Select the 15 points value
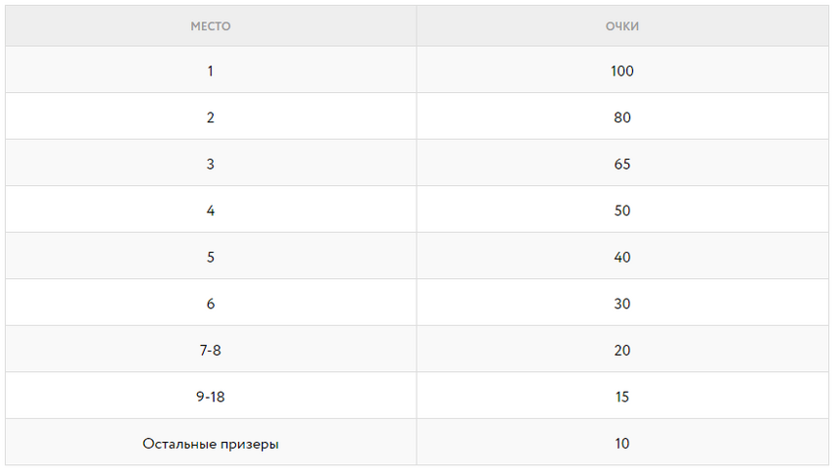837x476 pixels. 622,397
